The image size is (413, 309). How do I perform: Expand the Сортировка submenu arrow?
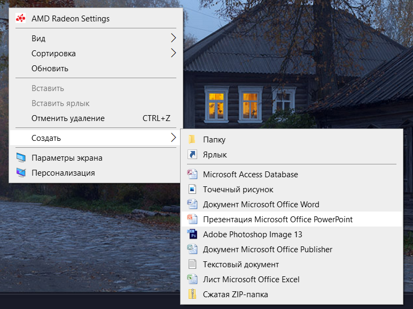(x=173, y=53)
